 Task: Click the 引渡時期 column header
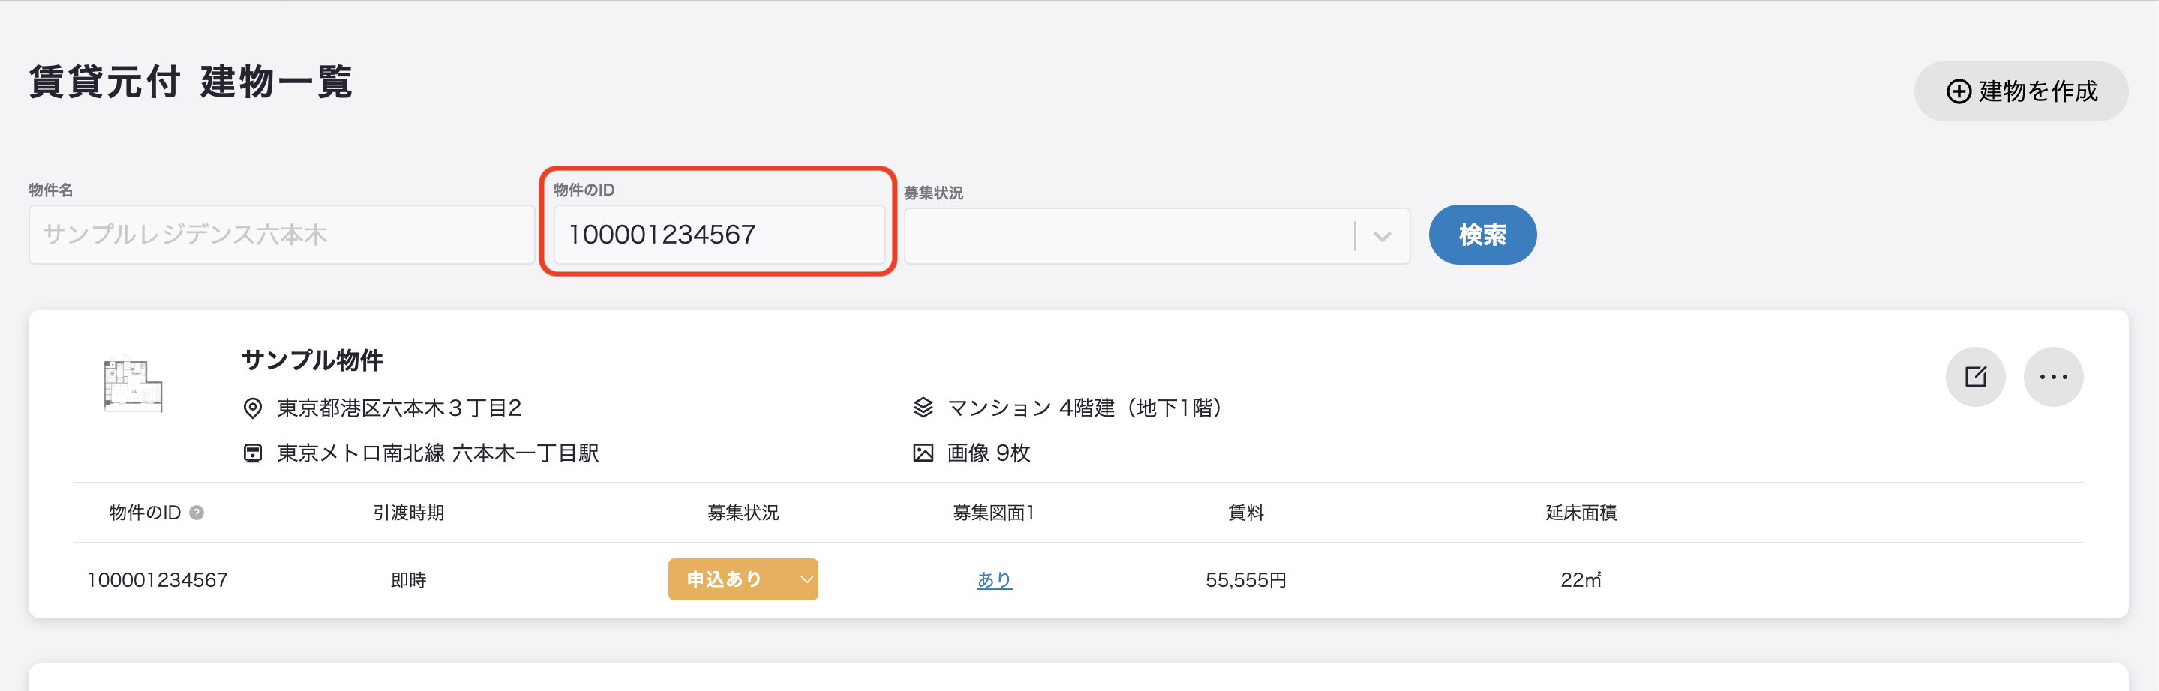408,513
